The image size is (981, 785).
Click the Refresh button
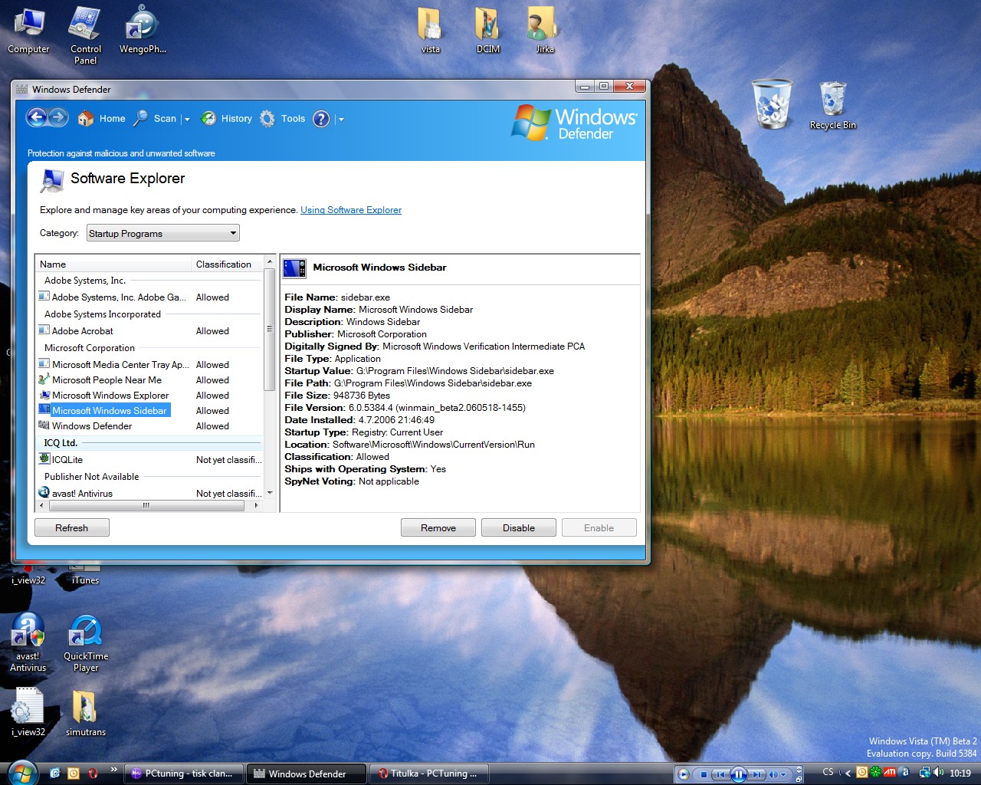[72, 527]
